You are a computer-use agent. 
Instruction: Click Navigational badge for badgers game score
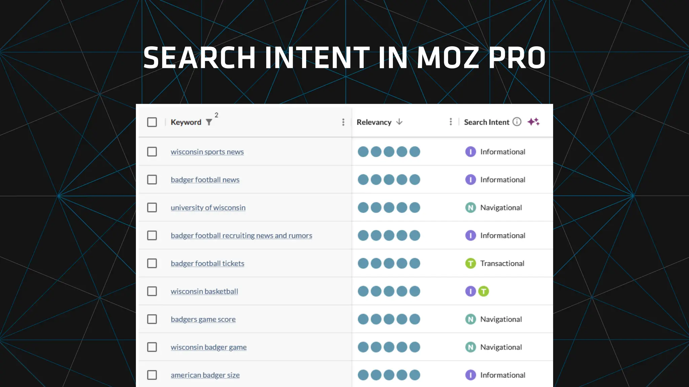[470, 319]
